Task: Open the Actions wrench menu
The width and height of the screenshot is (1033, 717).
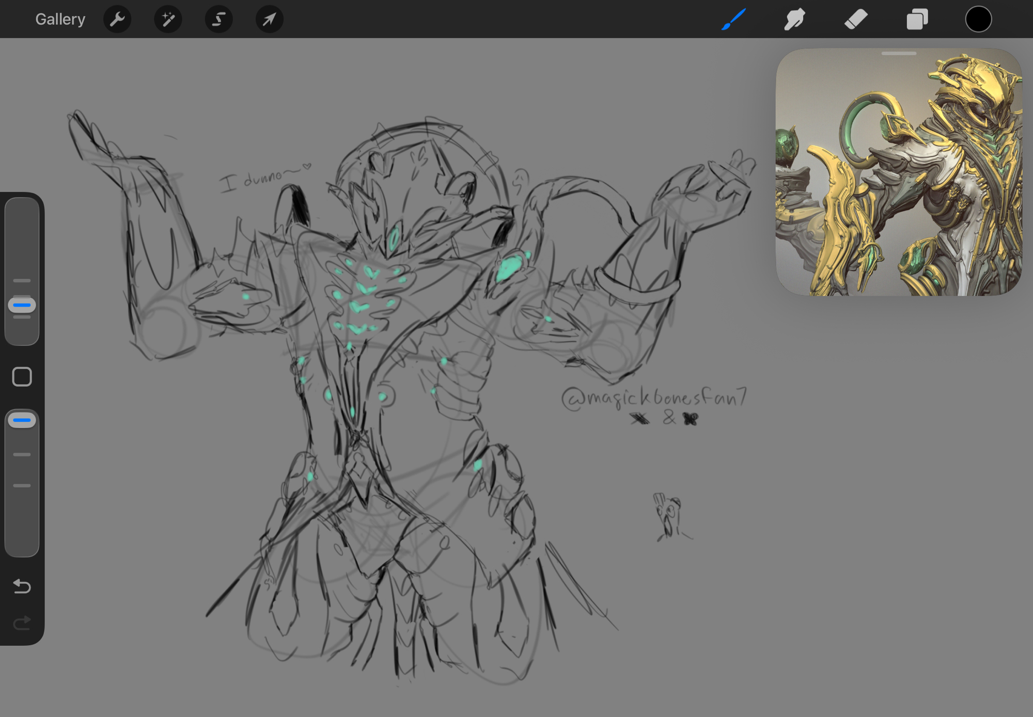Action: (x=117, y=20)
